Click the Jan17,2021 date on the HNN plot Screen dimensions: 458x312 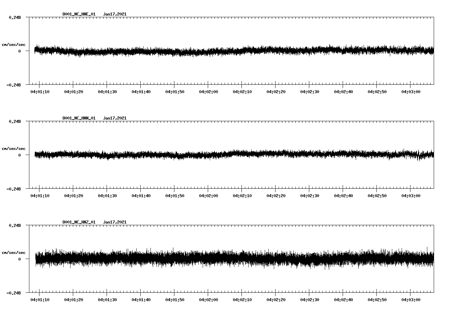pyautogui.click(x=115, y=118)
